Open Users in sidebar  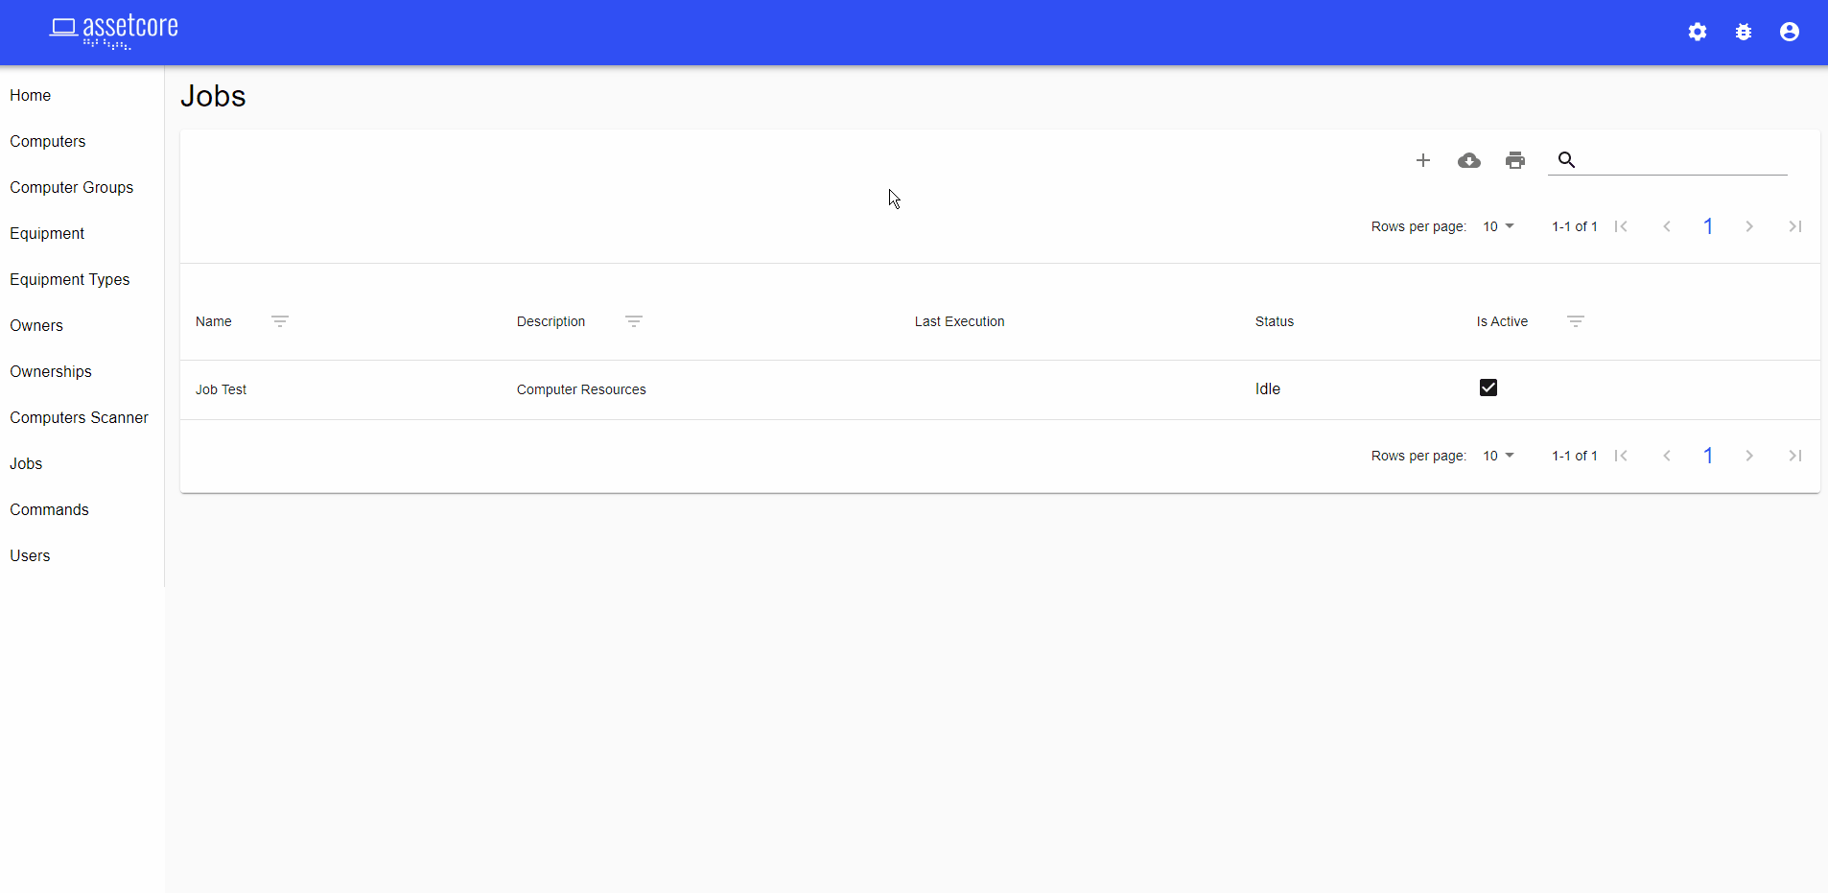pyautogui.click(x=30, y=555)
